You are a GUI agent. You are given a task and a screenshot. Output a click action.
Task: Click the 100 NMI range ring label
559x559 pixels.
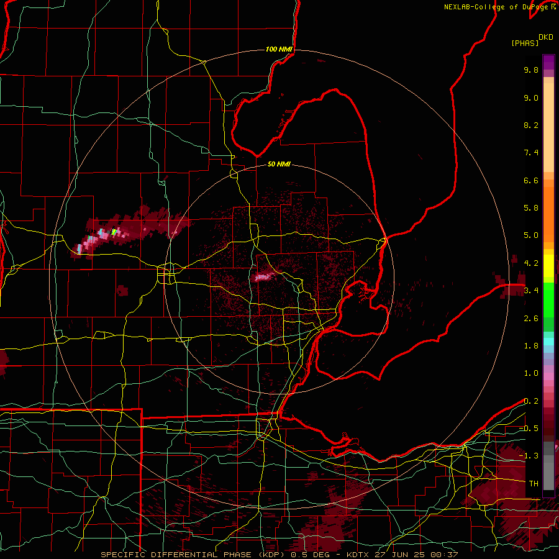279,49
